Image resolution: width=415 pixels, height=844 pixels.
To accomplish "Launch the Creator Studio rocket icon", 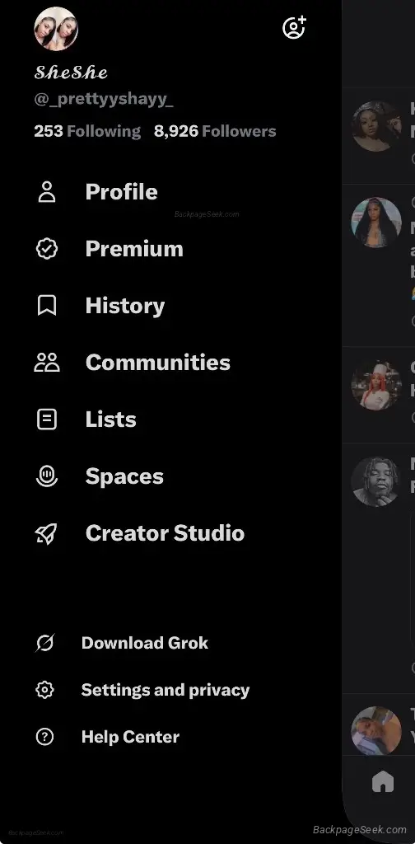I will tap(47, 533).
